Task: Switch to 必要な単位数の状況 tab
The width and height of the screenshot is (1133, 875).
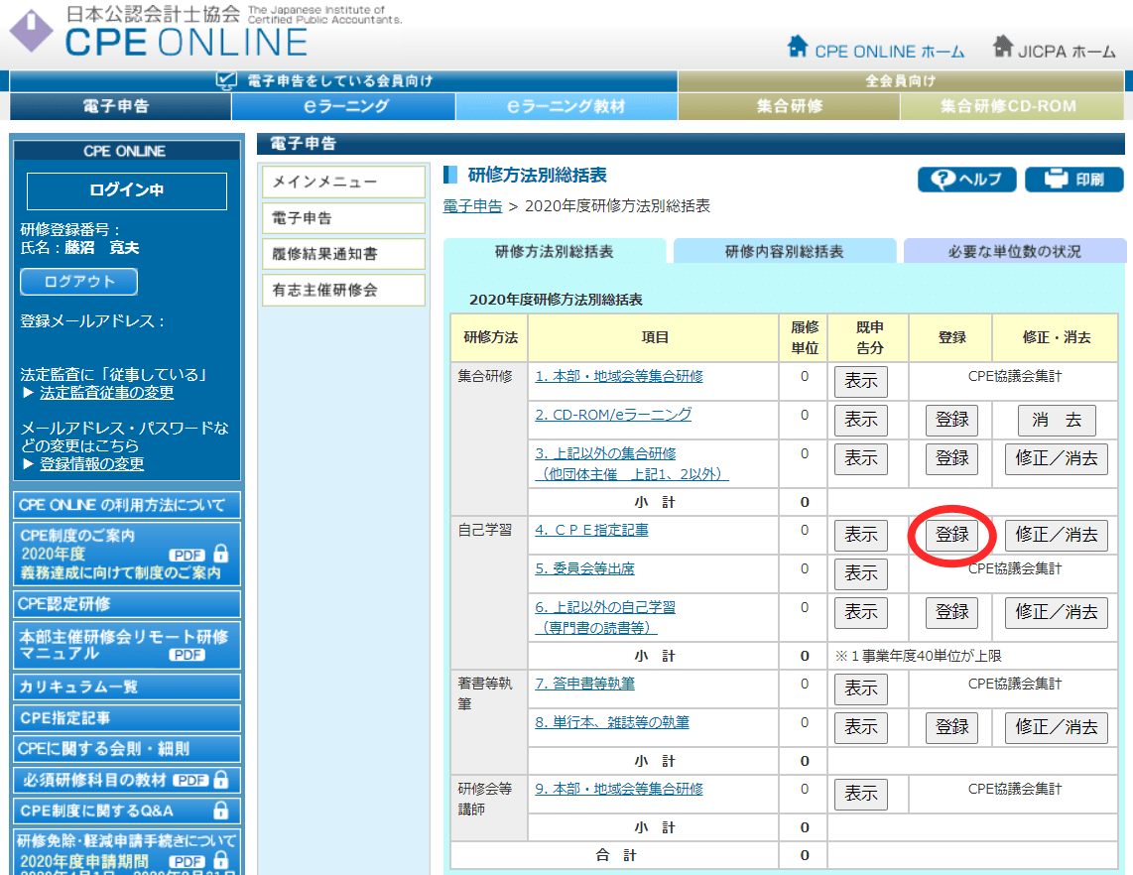Action: click(x=1015, y=251)
